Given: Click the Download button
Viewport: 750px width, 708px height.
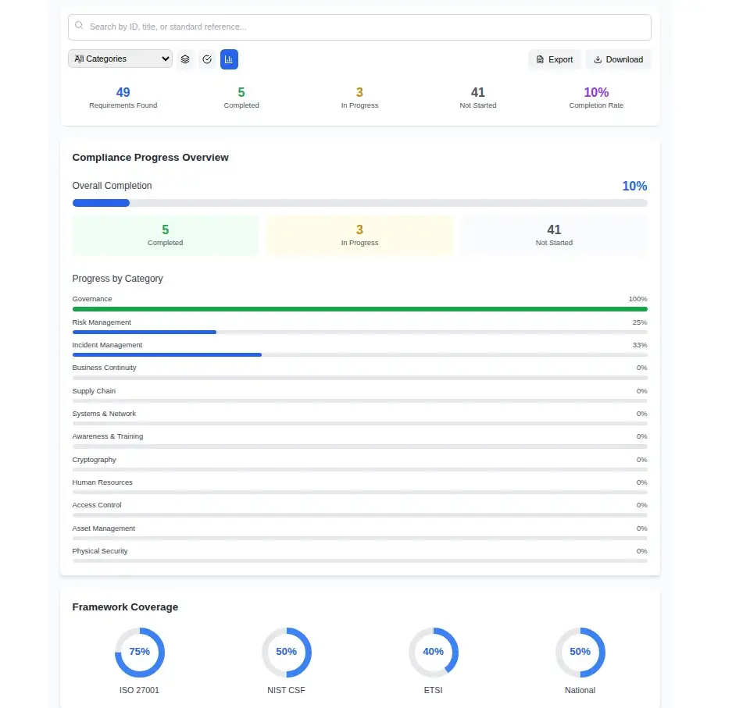Looking at the screenshot, I should click(618, 59).
